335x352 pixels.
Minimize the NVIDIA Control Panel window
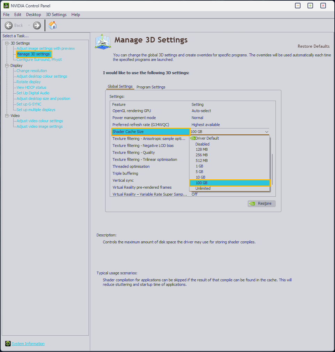point(298,6)
